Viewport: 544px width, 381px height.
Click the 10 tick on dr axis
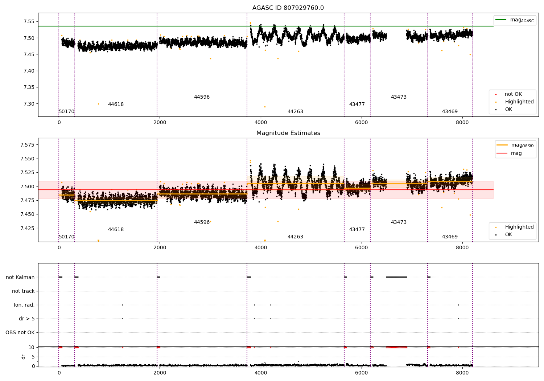(x=32, y=348)
